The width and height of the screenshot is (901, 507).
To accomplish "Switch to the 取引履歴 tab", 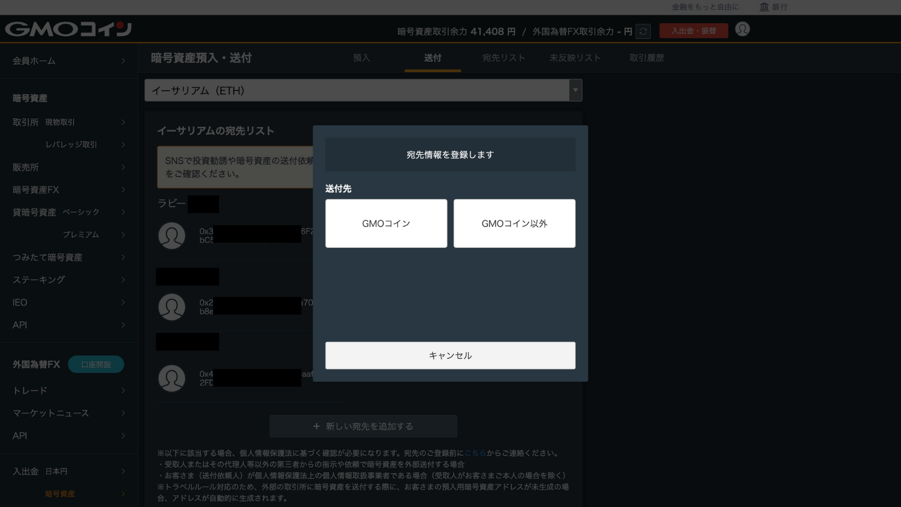I will point(646,58).
